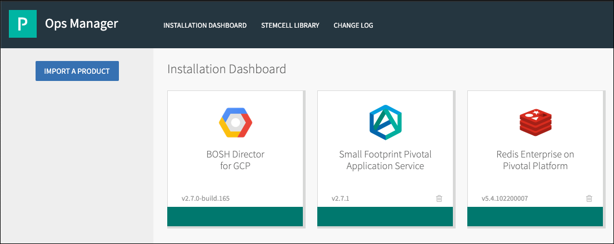Viewport: 614px width, 244px height.
Task: Click the BOSH Director GCP hexagon icon
Action: pyautogui.click(x=235, y=122)
